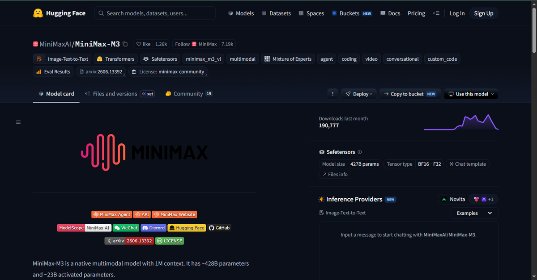Like the MiniMax-M3 model
537x280 pixels.
(143, 44)
